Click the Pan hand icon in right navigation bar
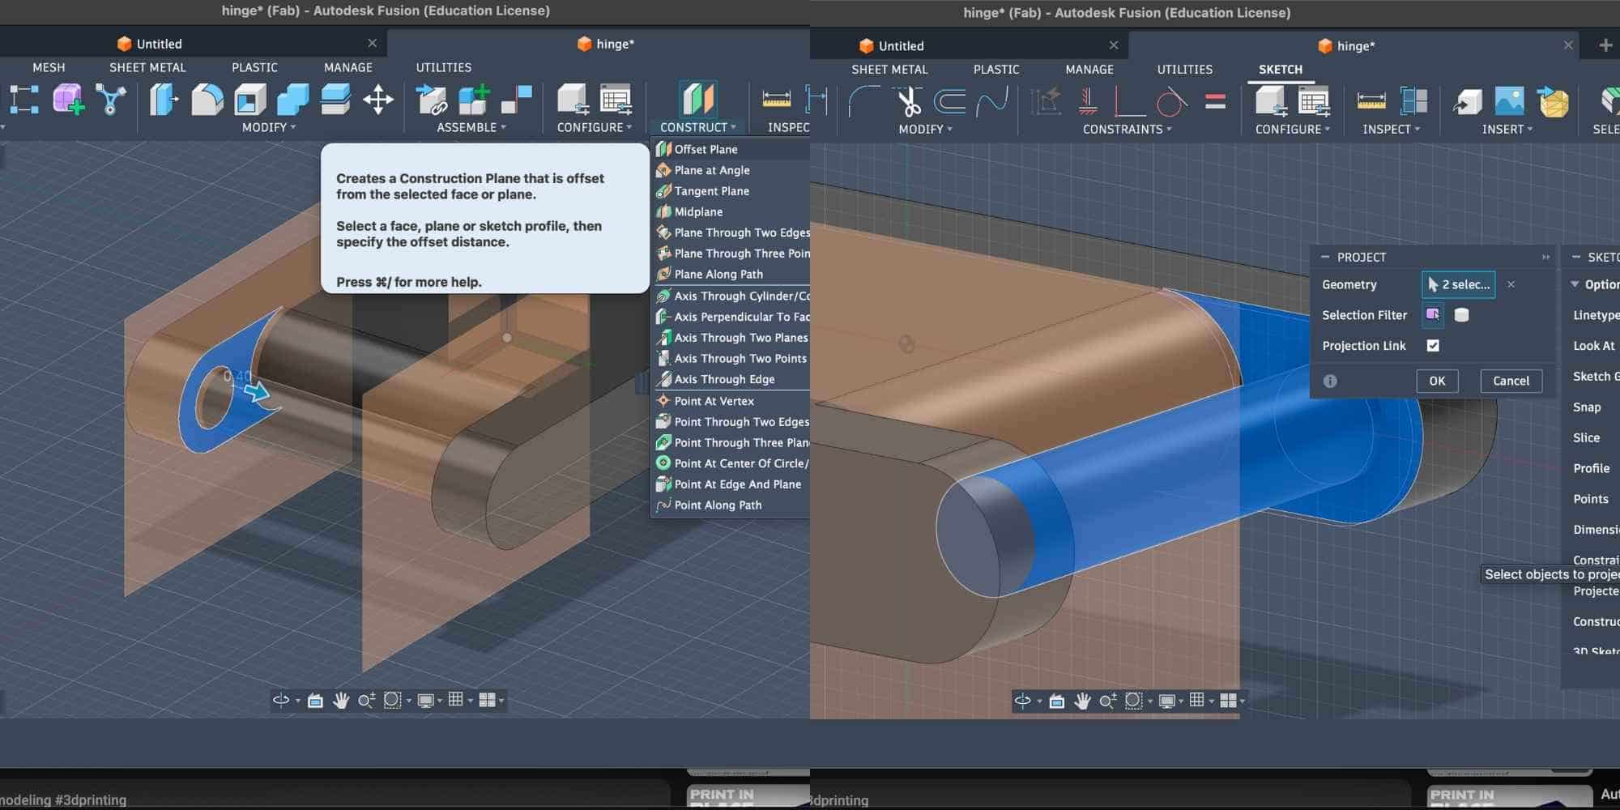 pos(1082,701)
